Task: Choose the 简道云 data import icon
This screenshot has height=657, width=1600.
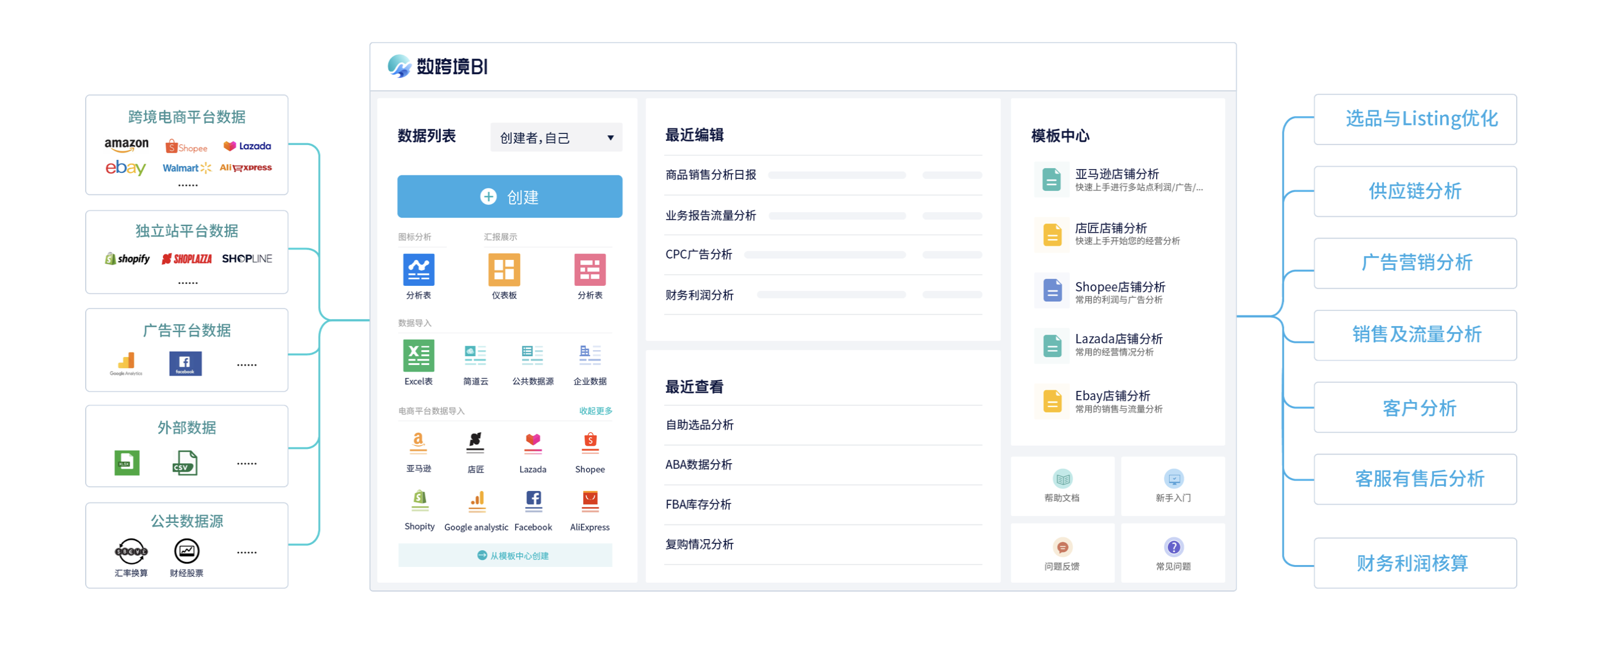Action: (x=476, y=356)
